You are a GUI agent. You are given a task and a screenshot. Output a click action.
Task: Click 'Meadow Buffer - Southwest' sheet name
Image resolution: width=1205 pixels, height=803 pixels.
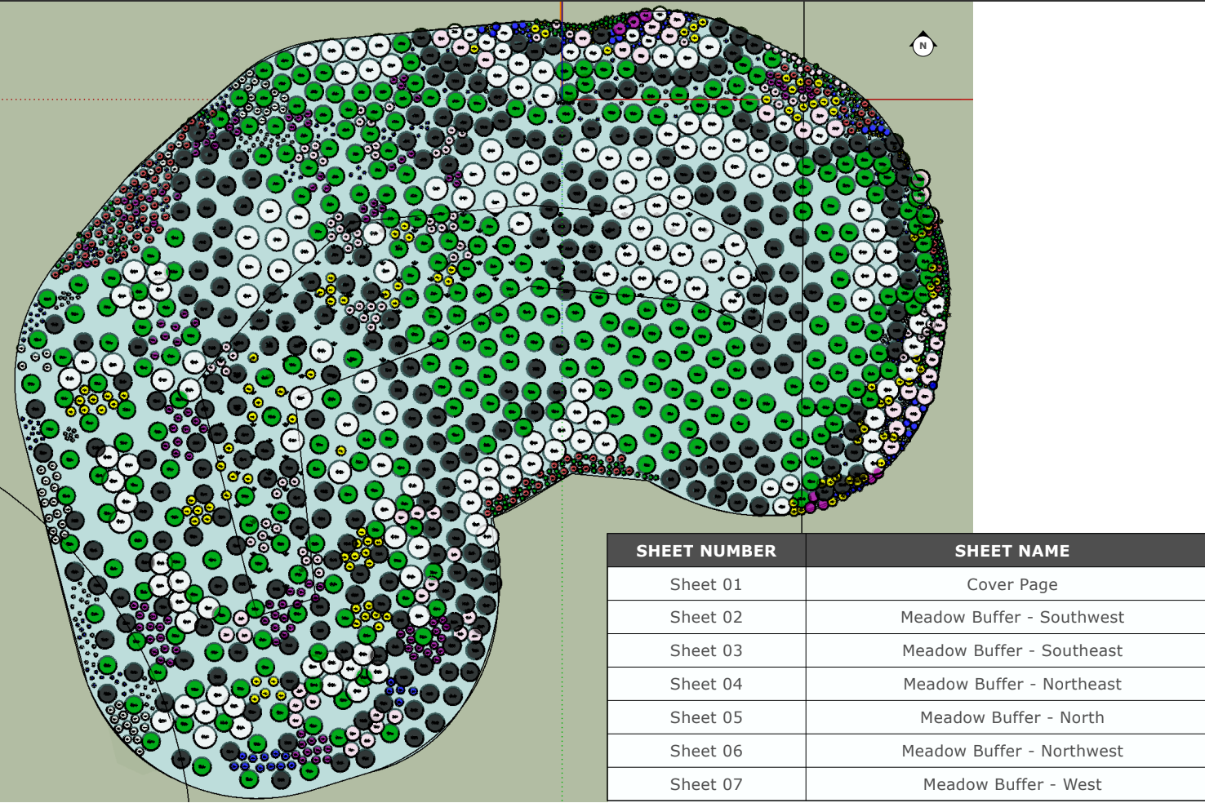1012,617
